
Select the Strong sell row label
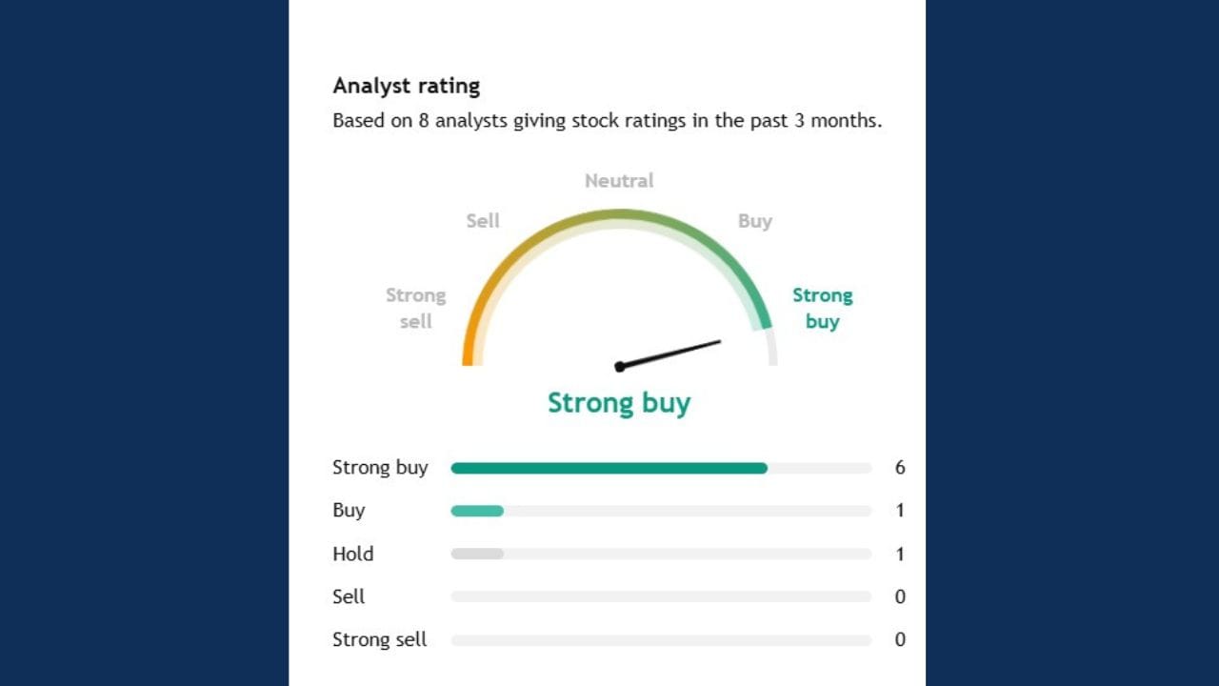379,639
